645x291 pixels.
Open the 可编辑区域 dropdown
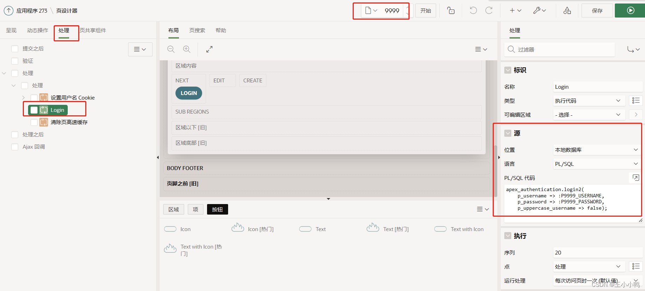589,115
